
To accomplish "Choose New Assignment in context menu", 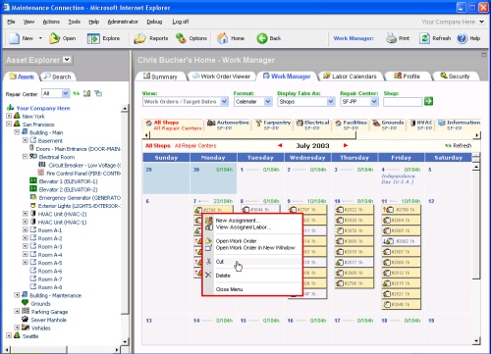I will [x=238, y=221].
